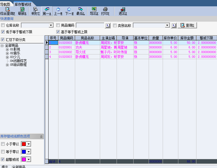The width and height of the screenshot is (217, 168).
Task: Expand the 01影视 tree node
Action: (x=7, y=49)
